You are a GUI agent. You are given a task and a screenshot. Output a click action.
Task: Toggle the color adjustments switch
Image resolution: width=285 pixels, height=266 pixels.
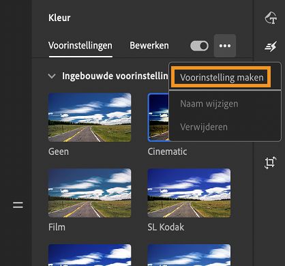pos(200,46)
